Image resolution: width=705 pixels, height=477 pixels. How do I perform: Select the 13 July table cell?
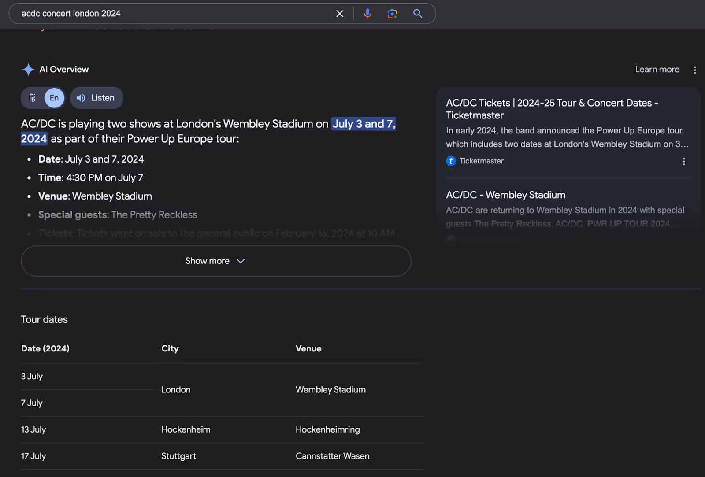[33, 429]
